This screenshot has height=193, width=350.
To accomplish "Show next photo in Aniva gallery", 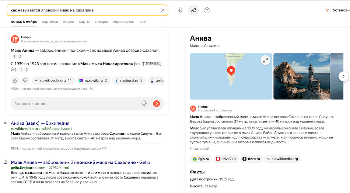I will [x=343, y=76].
